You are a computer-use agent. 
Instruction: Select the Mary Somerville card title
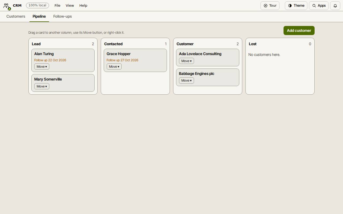48,79
